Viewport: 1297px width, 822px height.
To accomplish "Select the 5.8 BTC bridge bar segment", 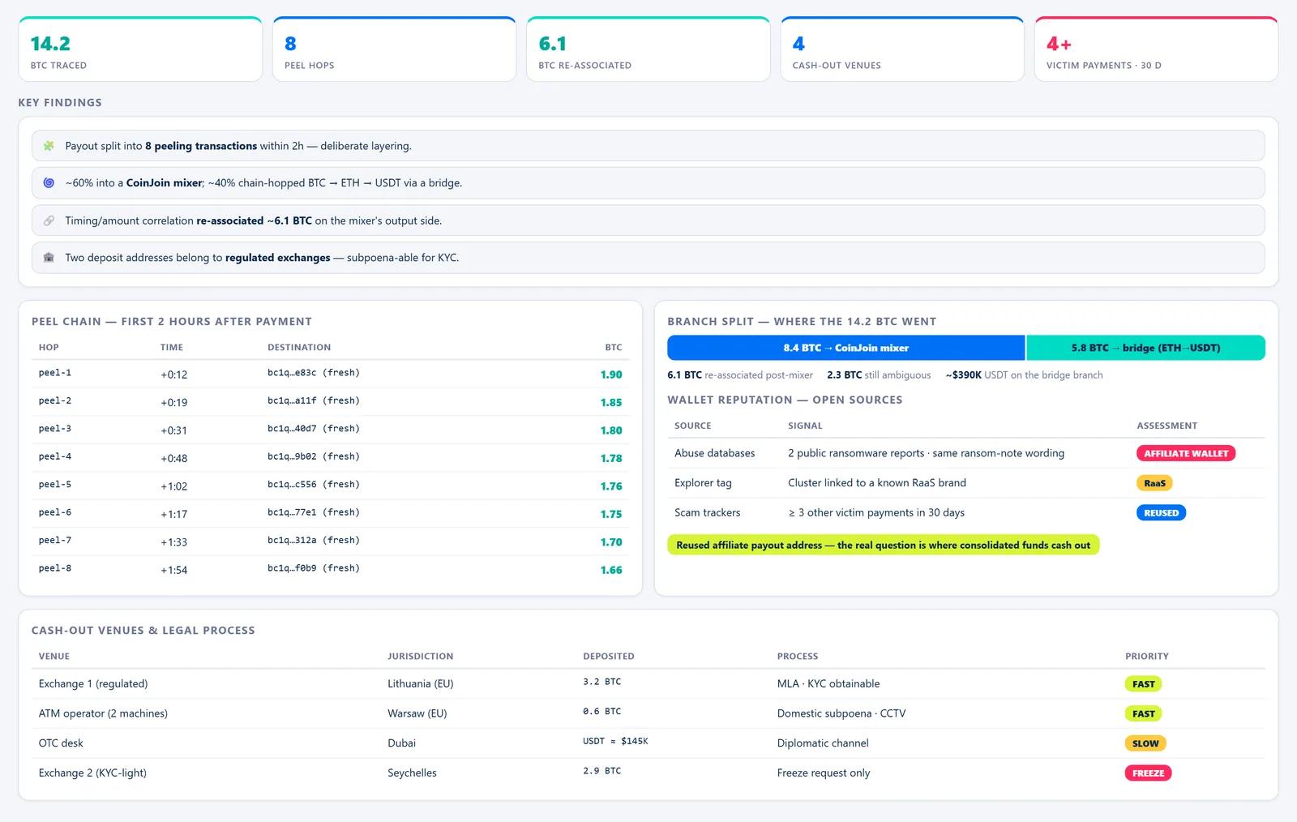I will coord(1145,348).
